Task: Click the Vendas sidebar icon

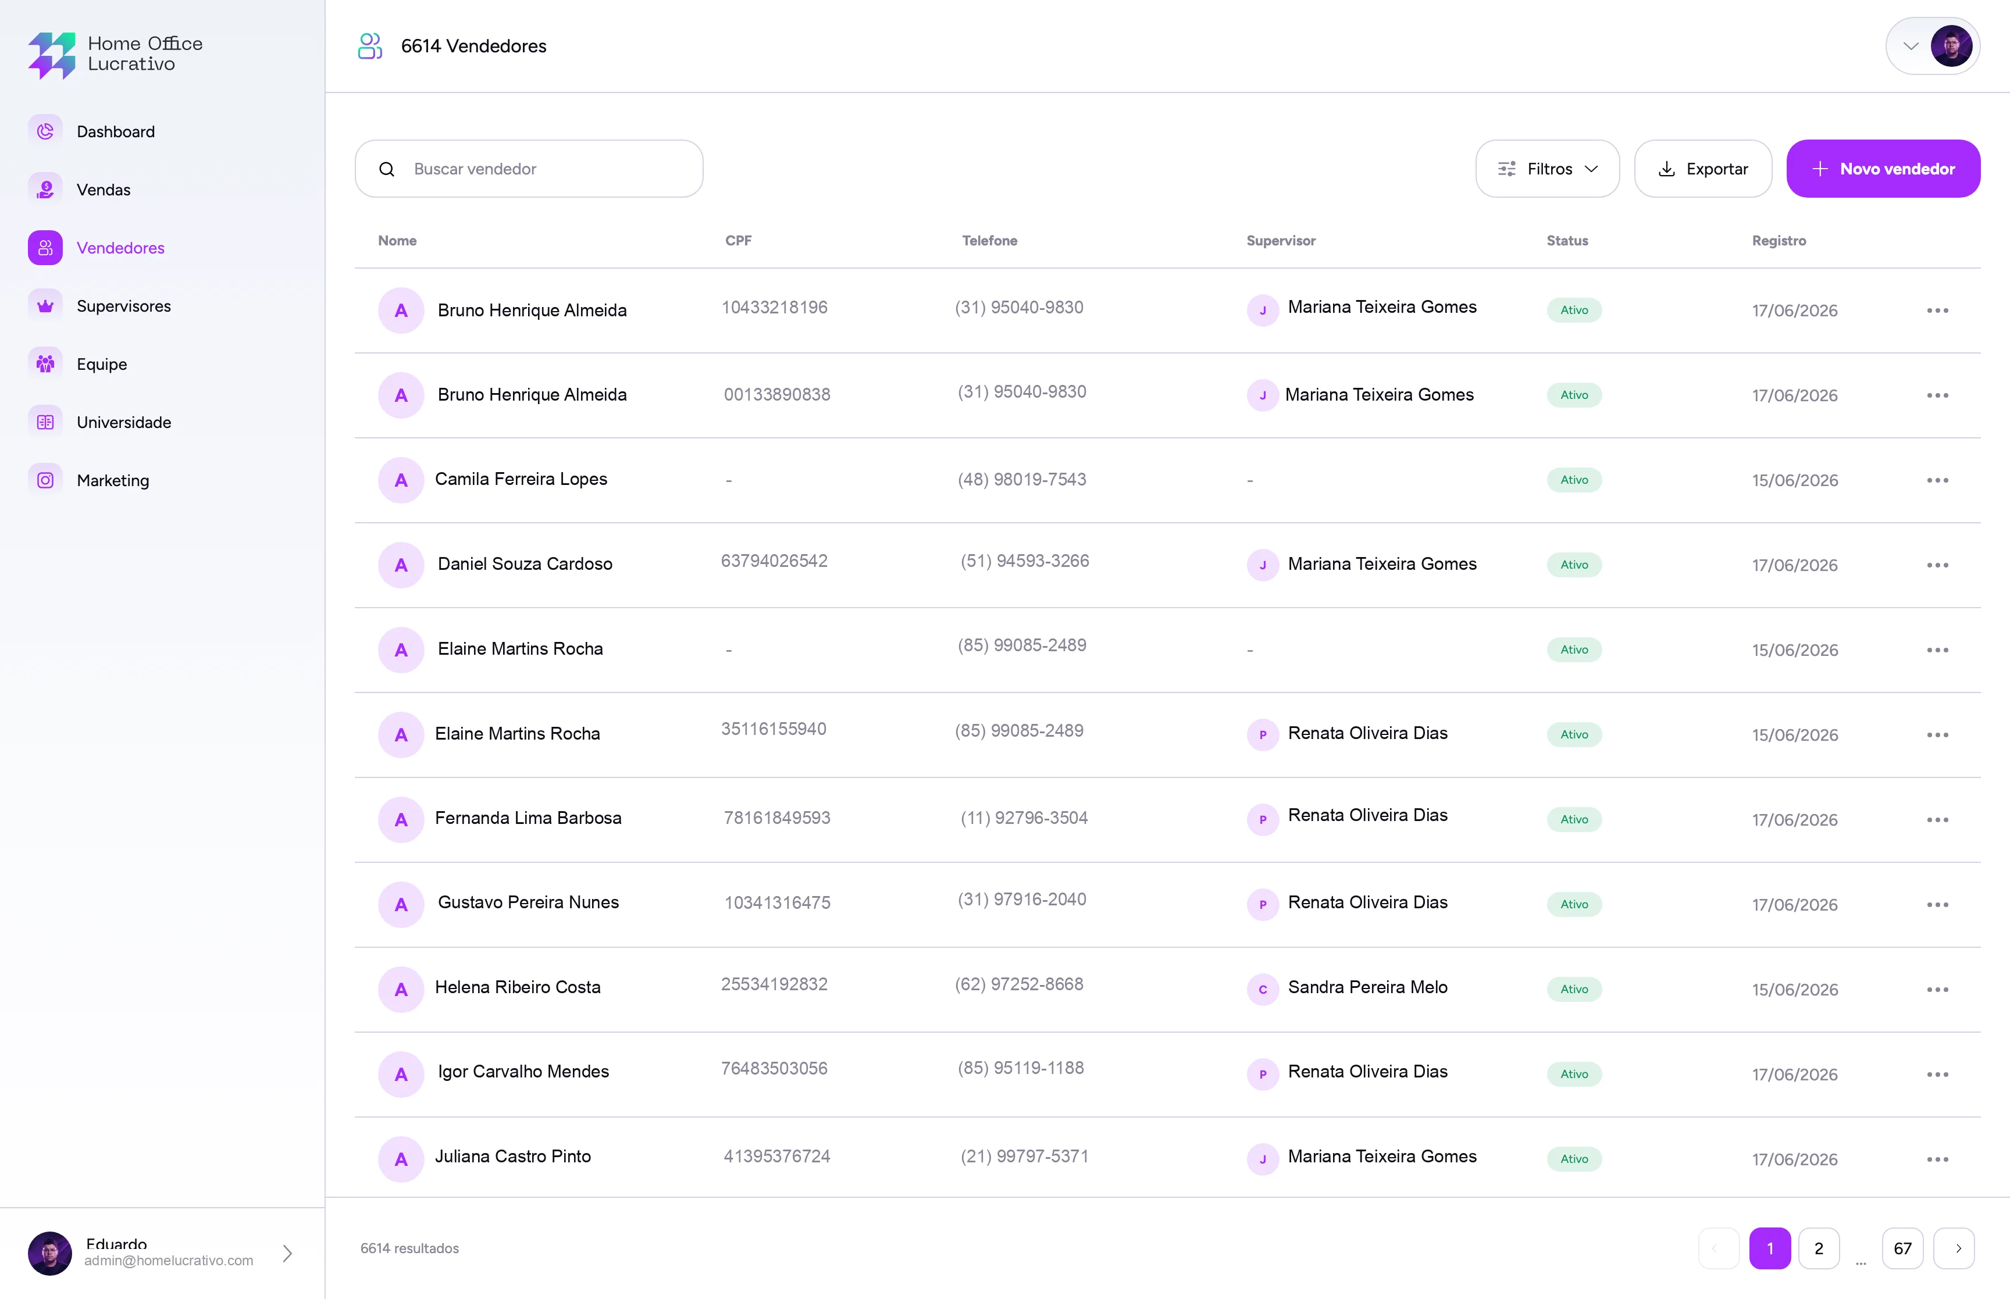Action: coord(45,190)
